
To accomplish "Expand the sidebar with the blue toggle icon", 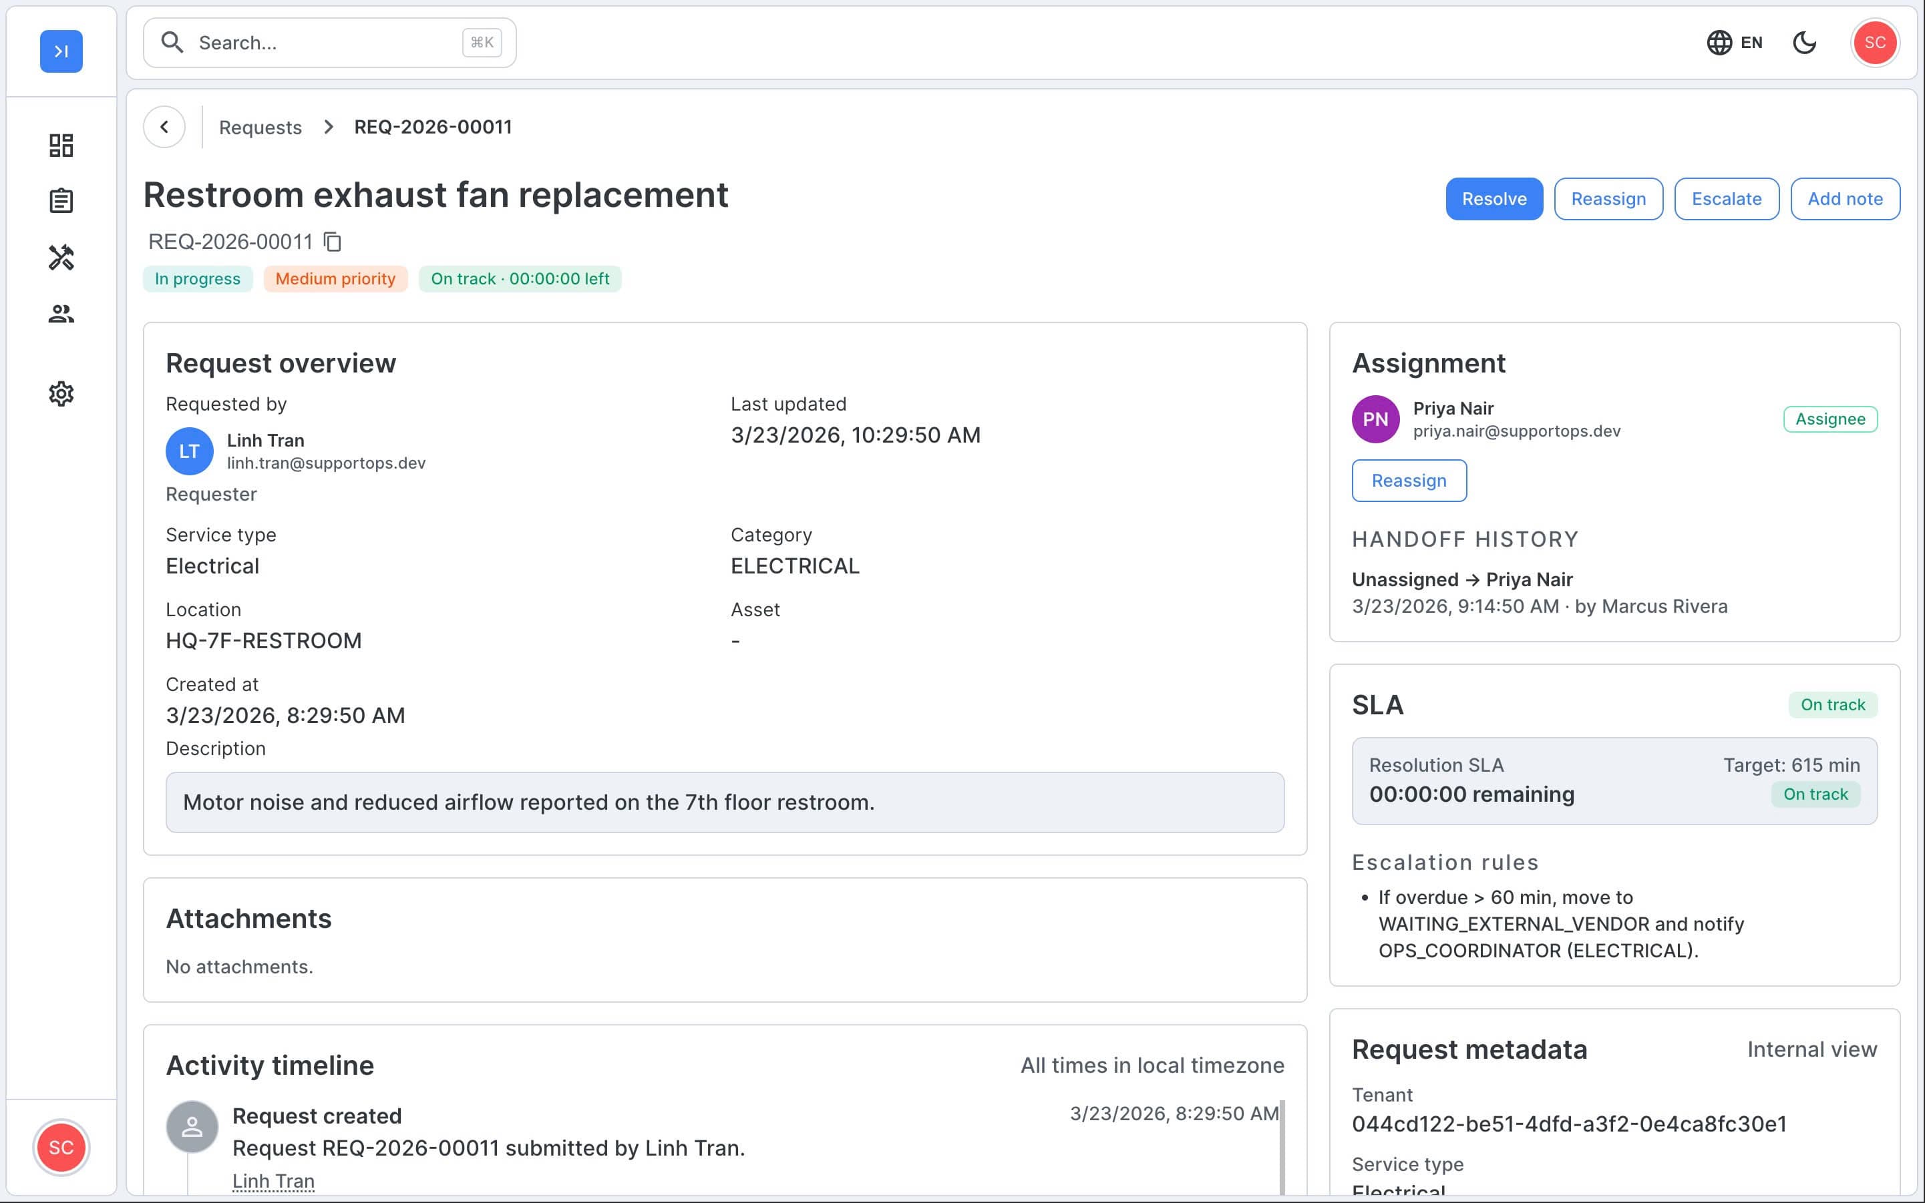I will [x=61, y=51].
